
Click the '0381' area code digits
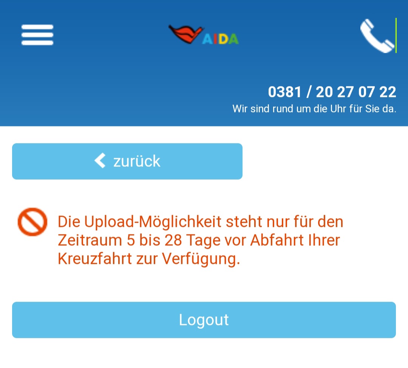click(x=285, y=92)
